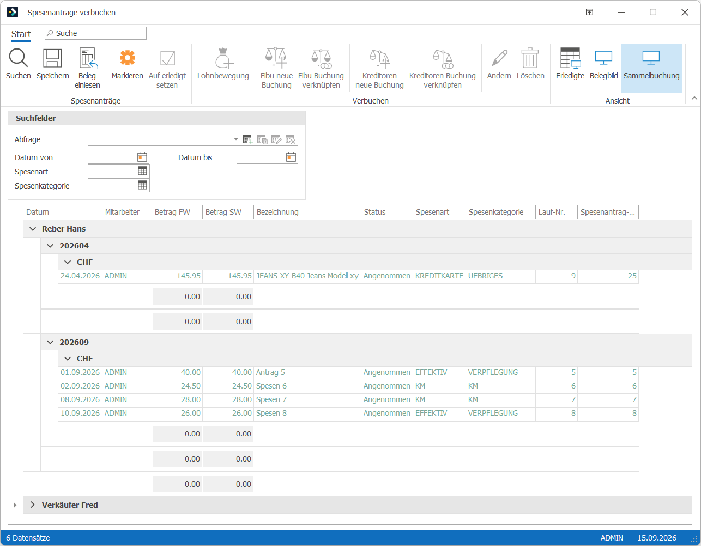Click into the Spesenkategorie input field

coord(113,185)
